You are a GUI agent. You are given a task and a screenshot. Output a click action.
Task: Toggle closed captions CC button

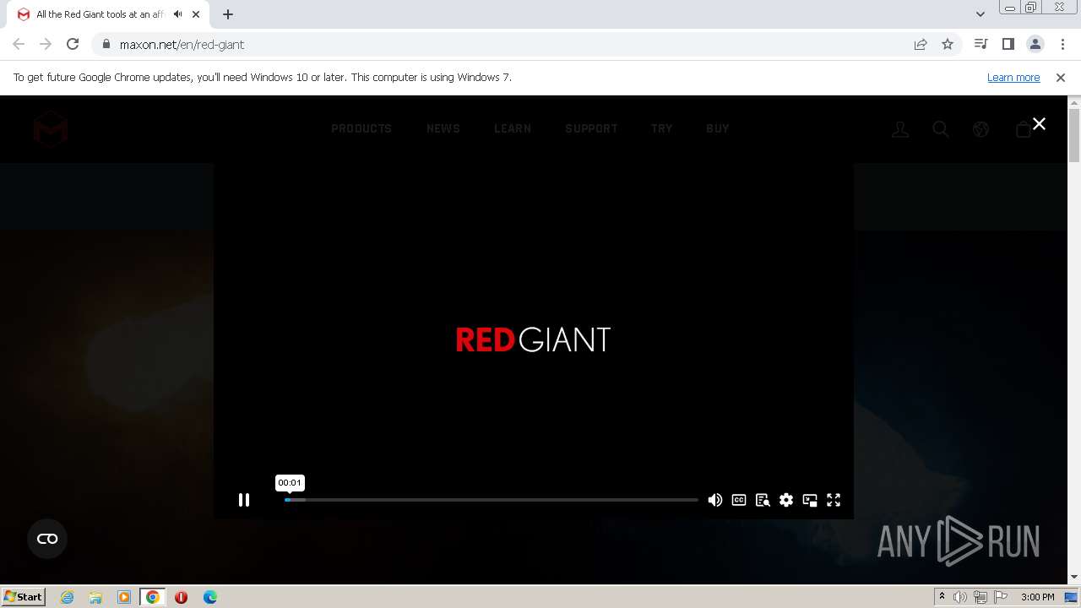(x=739, y=500)
